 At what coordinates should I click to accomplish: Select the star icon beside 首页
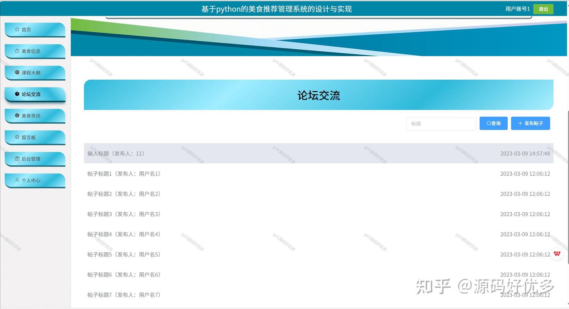pos(17,29)
